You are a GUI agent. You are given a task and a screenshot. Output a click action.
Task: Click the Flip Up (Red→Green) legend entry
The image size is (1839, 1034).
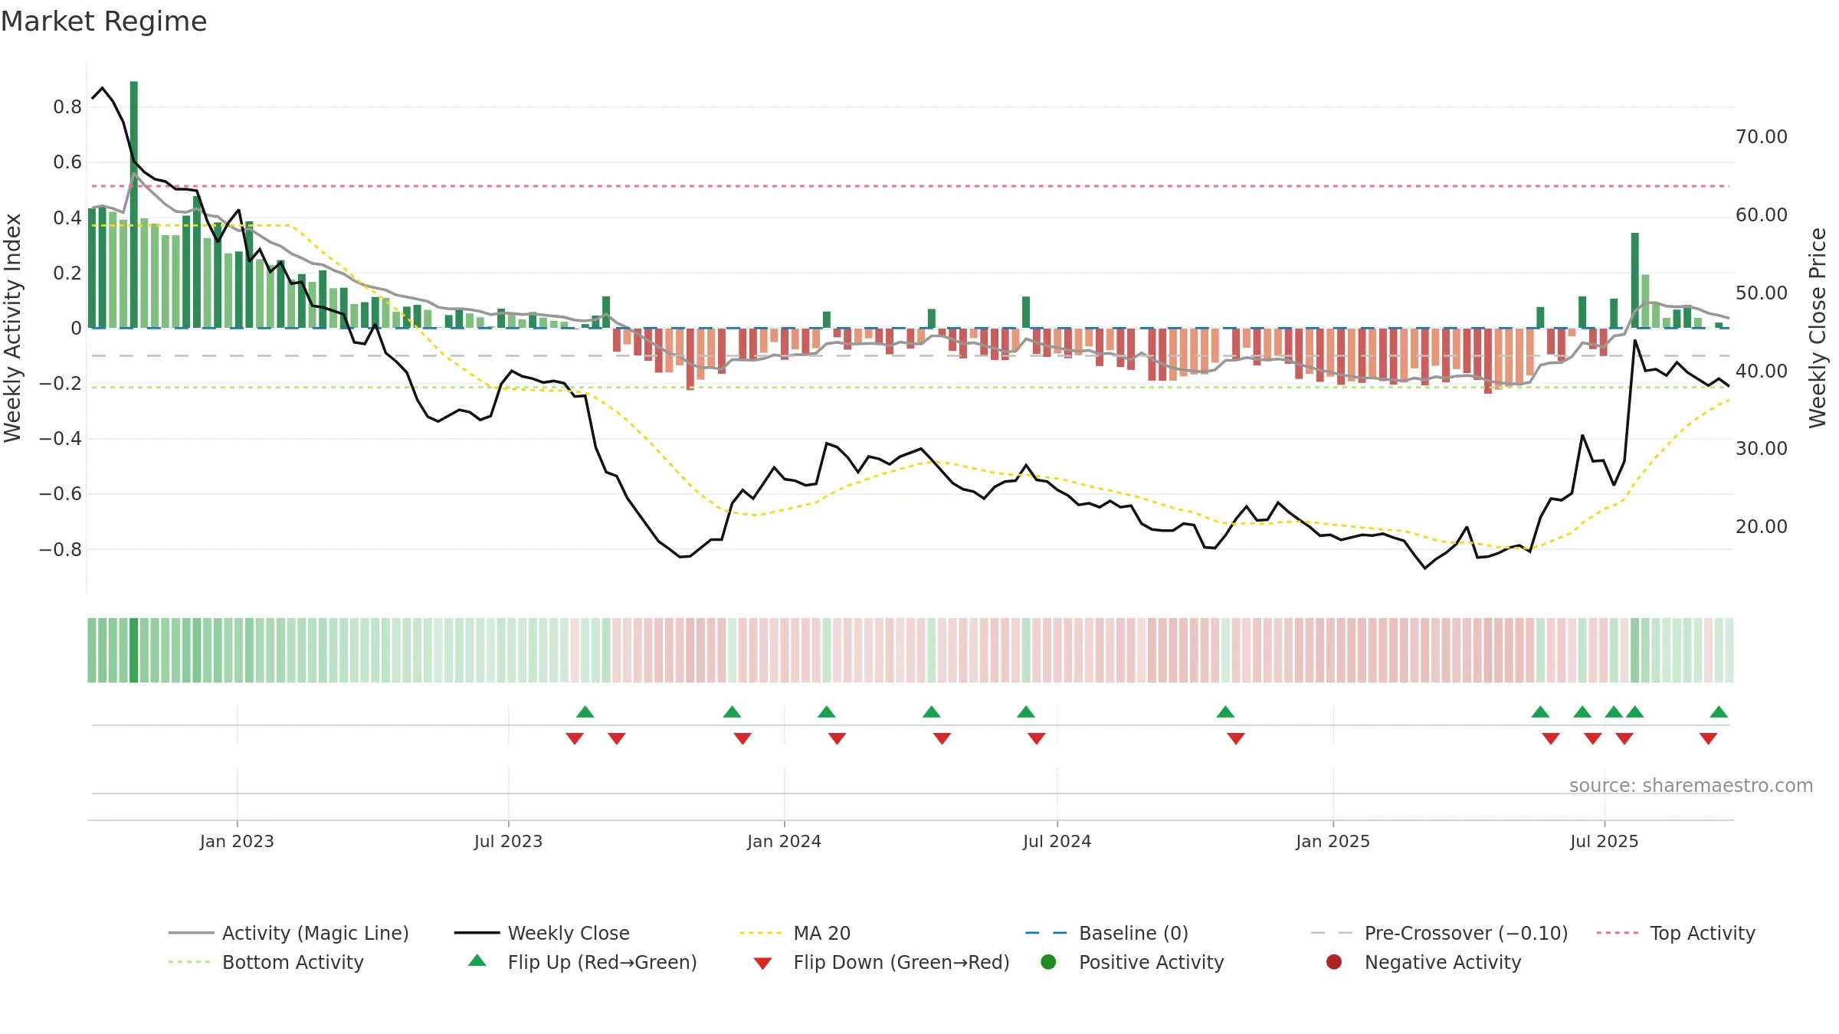point(582,962)
